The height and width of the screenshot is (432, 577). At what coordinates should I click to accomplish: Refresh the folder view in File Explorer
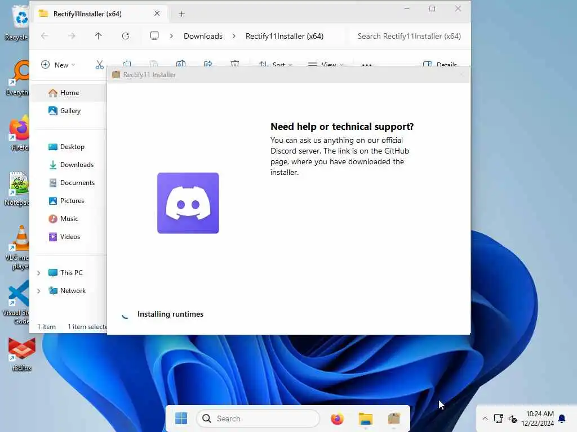tap(126, 36)
